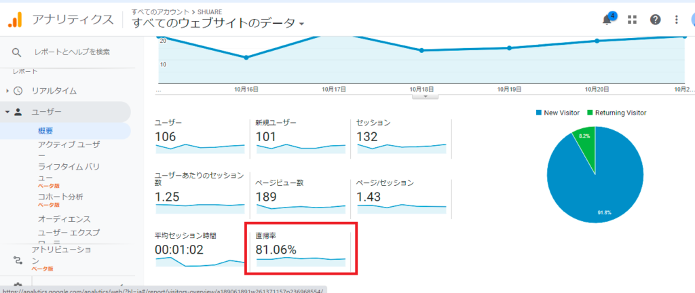The height and width of the screenshot is (293, 695).
Task: Click the レポートとヘルプを検索 search field
Action: (x=72, y=52)
